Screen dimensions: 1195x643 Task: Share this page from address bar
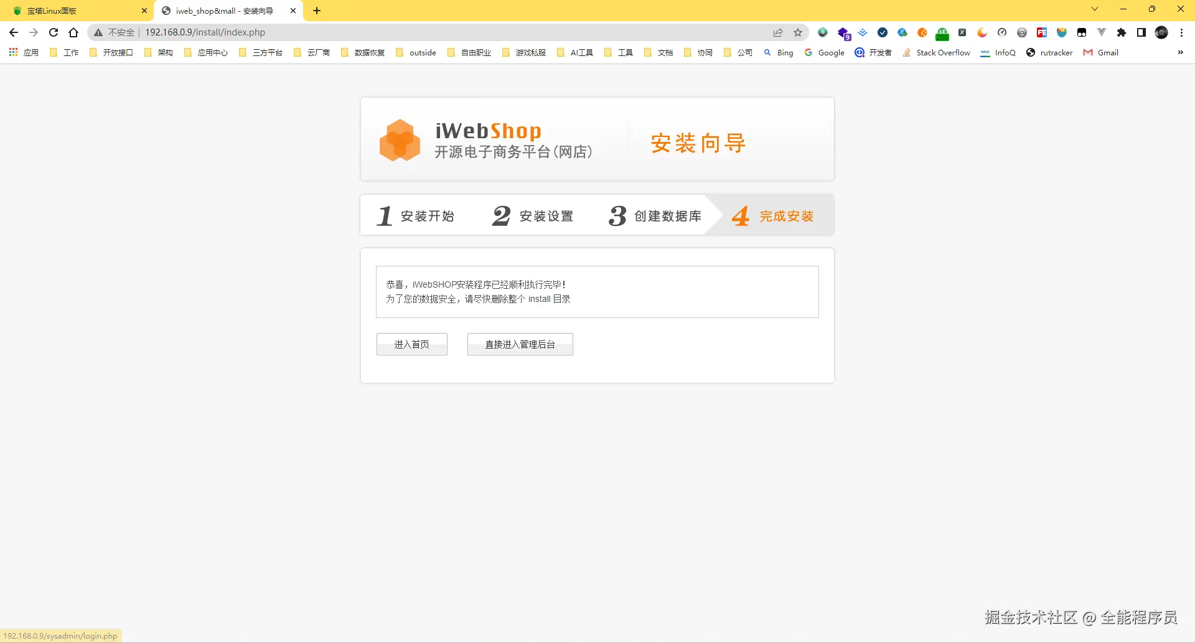tap(778, 32)
